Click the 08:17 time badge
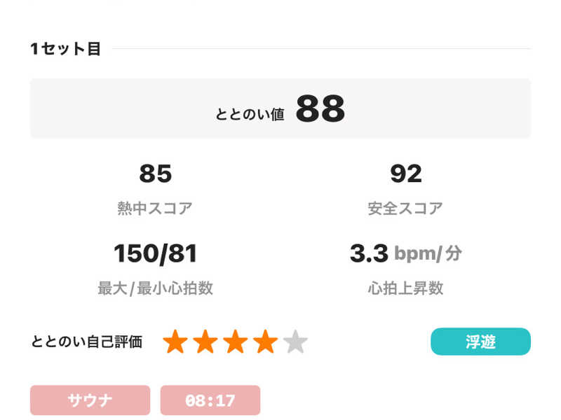Image resolution: width=561 pixels, height=420 pixels. point(210,400)
